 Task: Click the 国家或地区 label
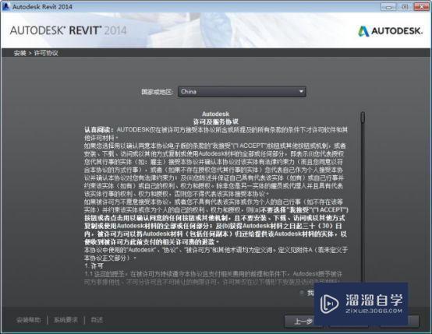coord(157,92)
